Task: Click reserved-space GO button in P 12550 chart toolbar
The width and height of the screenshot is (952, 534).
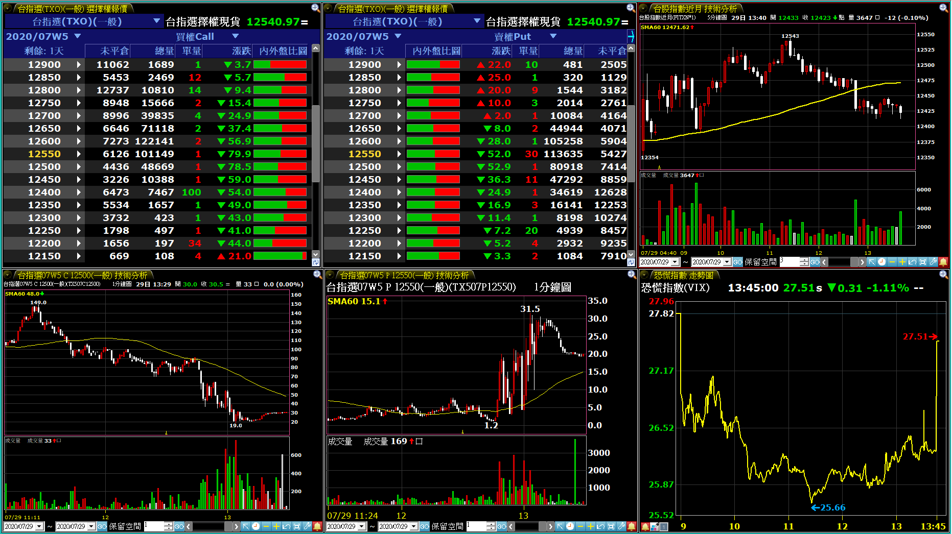Action: [502, 526]
